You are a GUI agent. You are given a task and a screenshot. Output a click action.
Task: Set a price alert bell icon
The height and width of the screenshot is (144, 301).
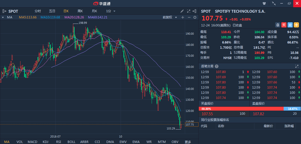pos(278,25)
